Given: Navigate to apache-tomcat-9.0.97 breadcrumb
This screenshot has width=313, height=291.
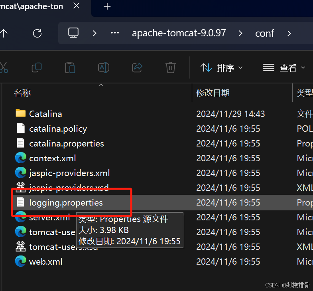Looking at the screenshot, I should pyautogui.click(x=179, y=33).
